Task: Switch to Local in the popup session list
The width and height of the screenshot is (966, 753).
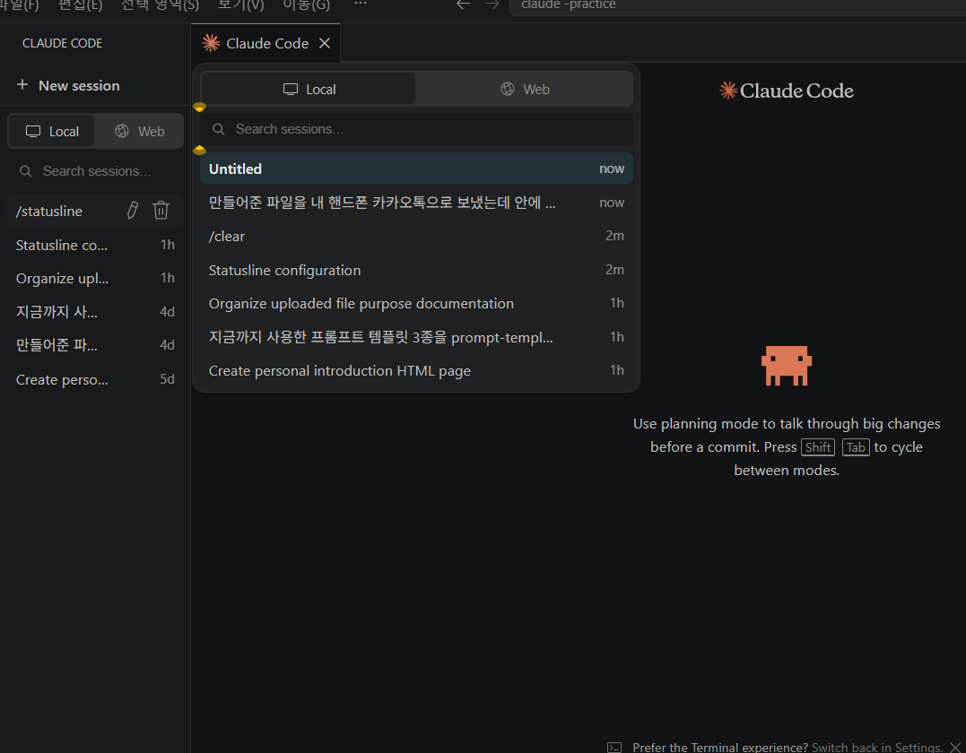Action: coord(309,90)
